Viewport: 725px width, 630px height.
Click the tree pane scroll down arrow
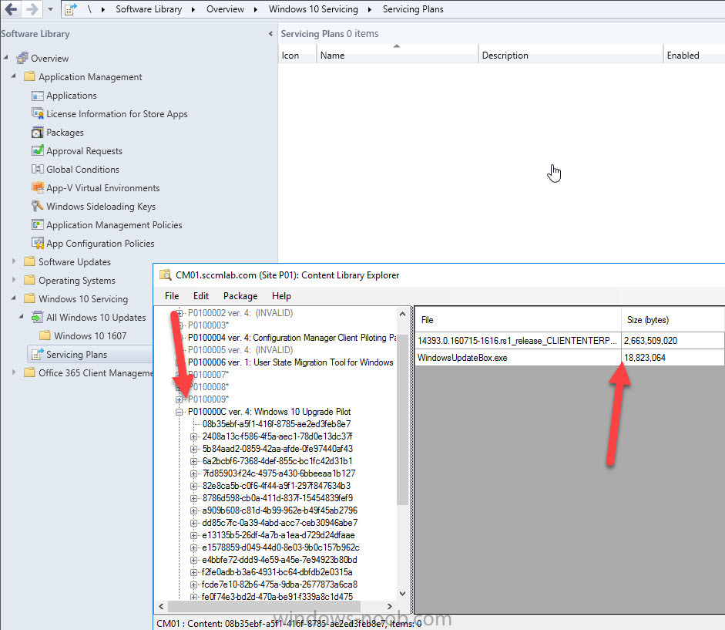point(402,594)
